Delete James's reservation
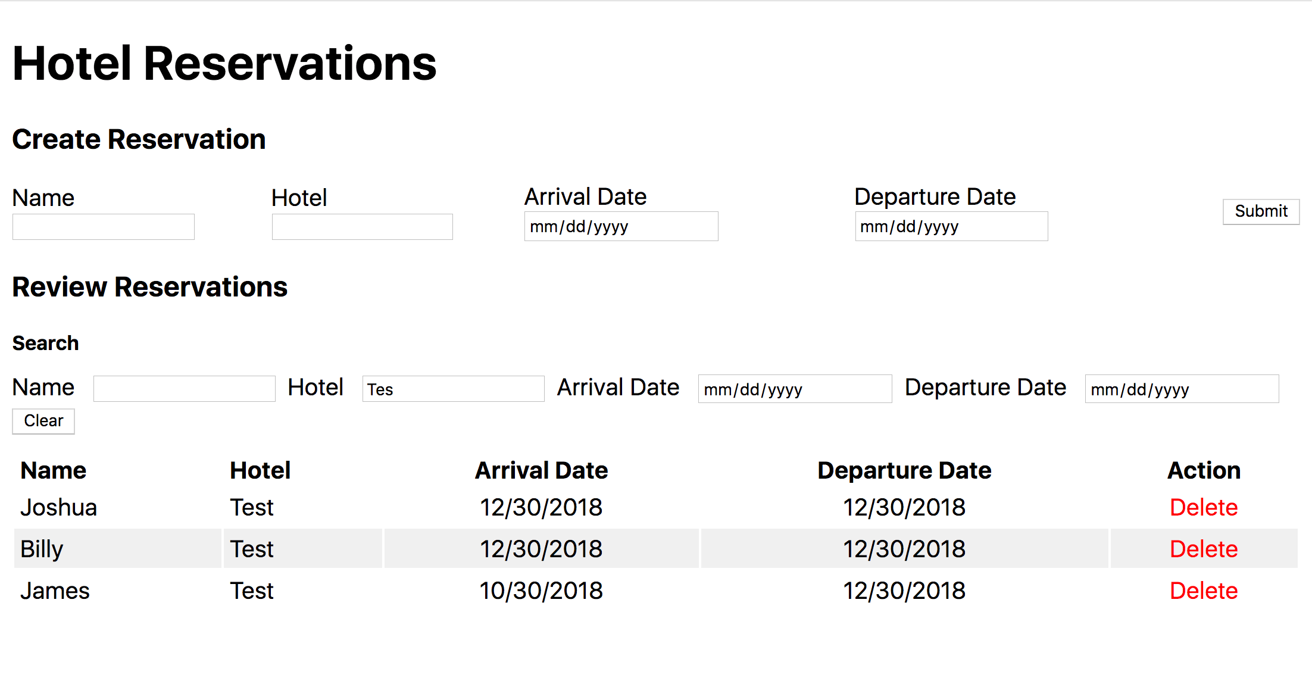This screenshot has height=687, width=1312. pos(1203,591)
